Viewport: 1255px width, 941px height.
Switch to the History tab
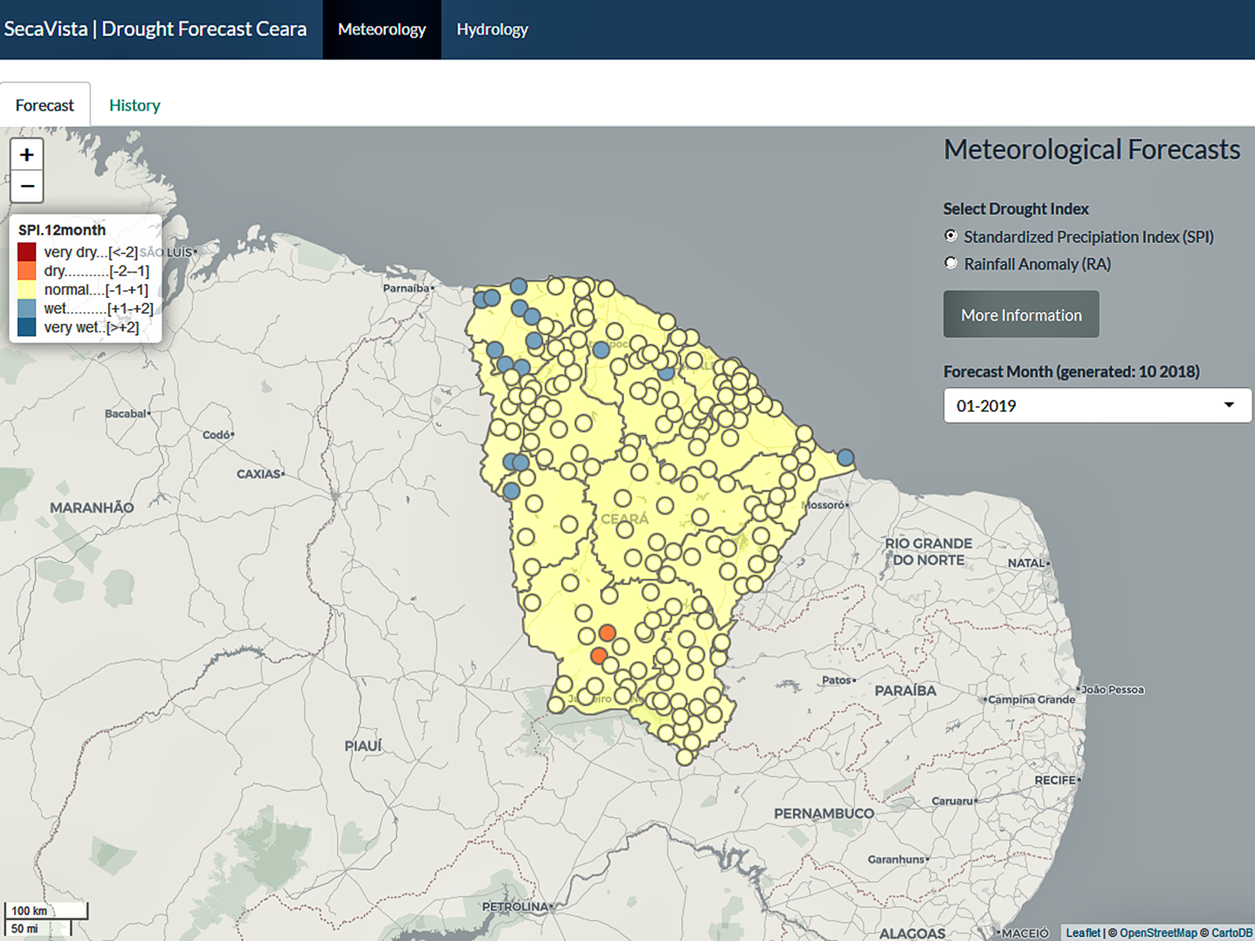[134, 105]
